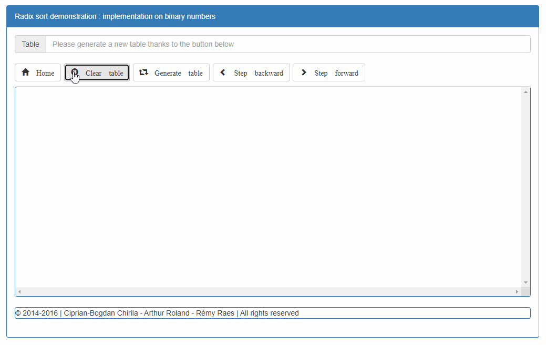Click the gray Table label beside input
This screenshot has height=345, width=546.
click(x=30, y=44)
